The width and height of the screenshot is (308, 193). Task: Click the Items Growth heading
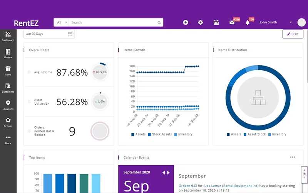(x=134, y=50)
